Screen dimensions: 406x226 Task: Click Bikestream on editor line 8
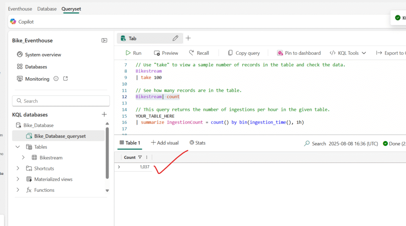149,71
